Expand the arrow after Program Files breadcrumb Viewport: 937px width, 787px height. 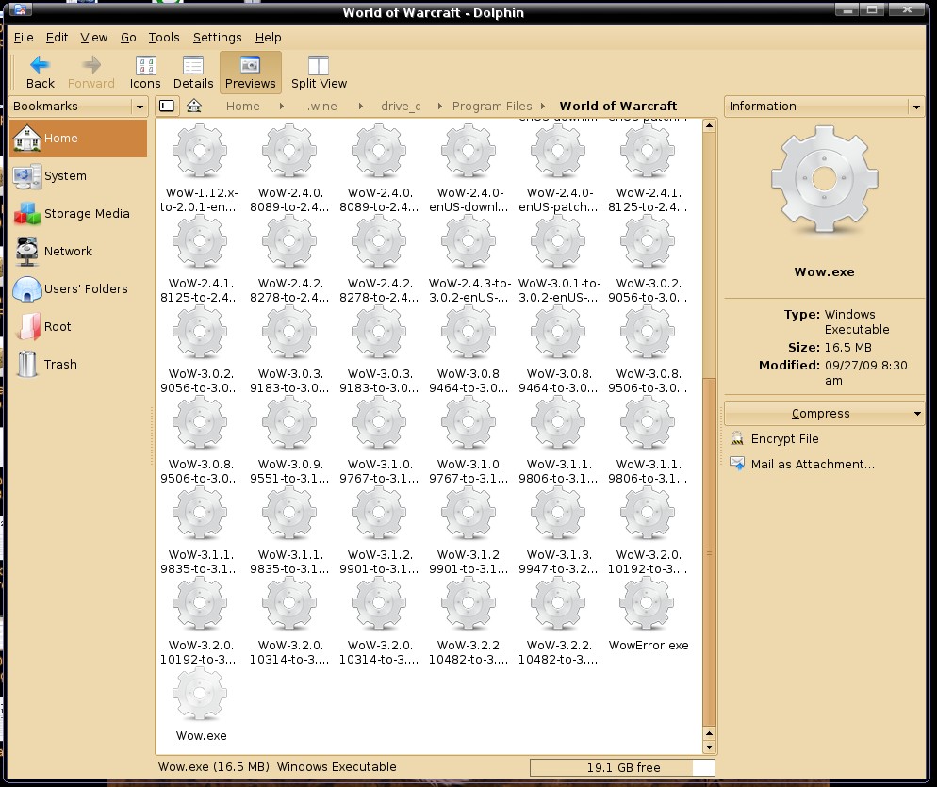coord(543,106)
